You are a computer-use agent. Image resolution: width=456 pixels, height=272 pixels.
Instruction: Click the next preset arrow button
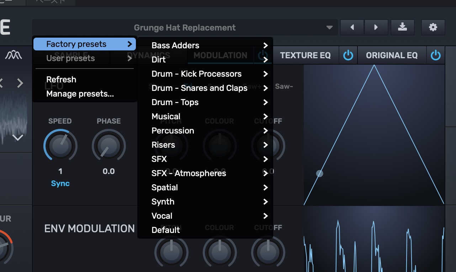376,27
